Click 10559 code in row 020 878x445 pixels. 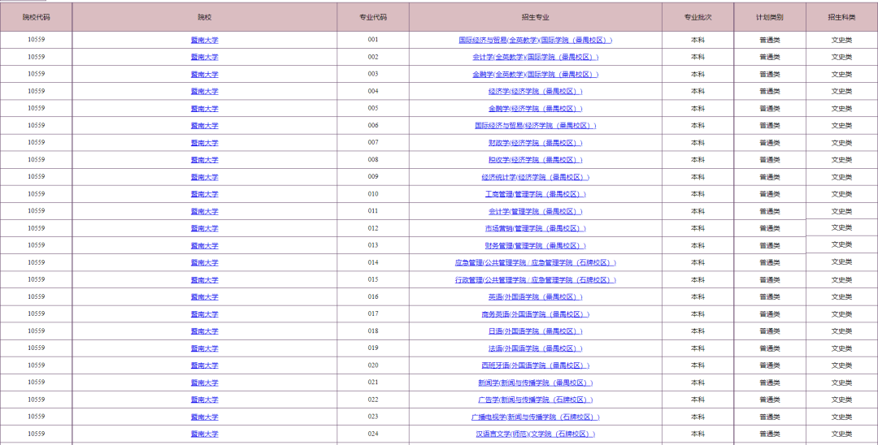point(36,365)
